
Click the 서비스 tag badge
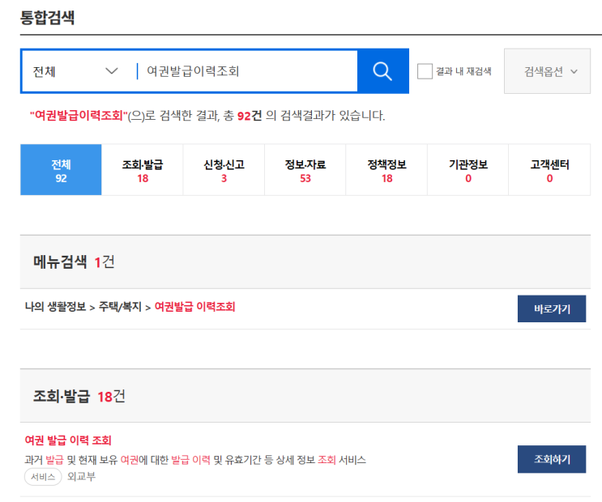pyautogui.click(x=43, y=477)
